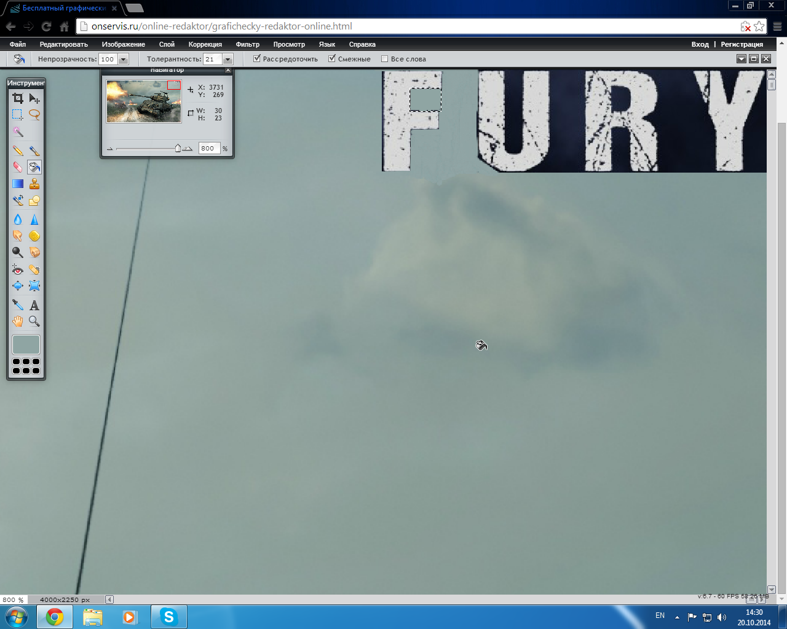Click the navigator image thumbnail

tap(144, 101)
